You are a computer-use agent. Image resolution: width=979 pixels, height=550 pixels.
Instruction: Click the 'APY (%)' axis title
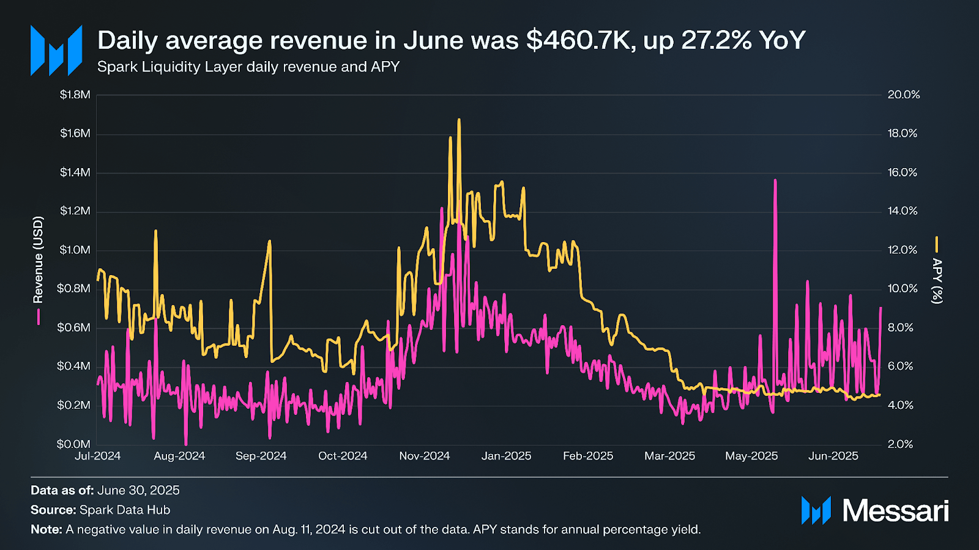pos(937,280)
